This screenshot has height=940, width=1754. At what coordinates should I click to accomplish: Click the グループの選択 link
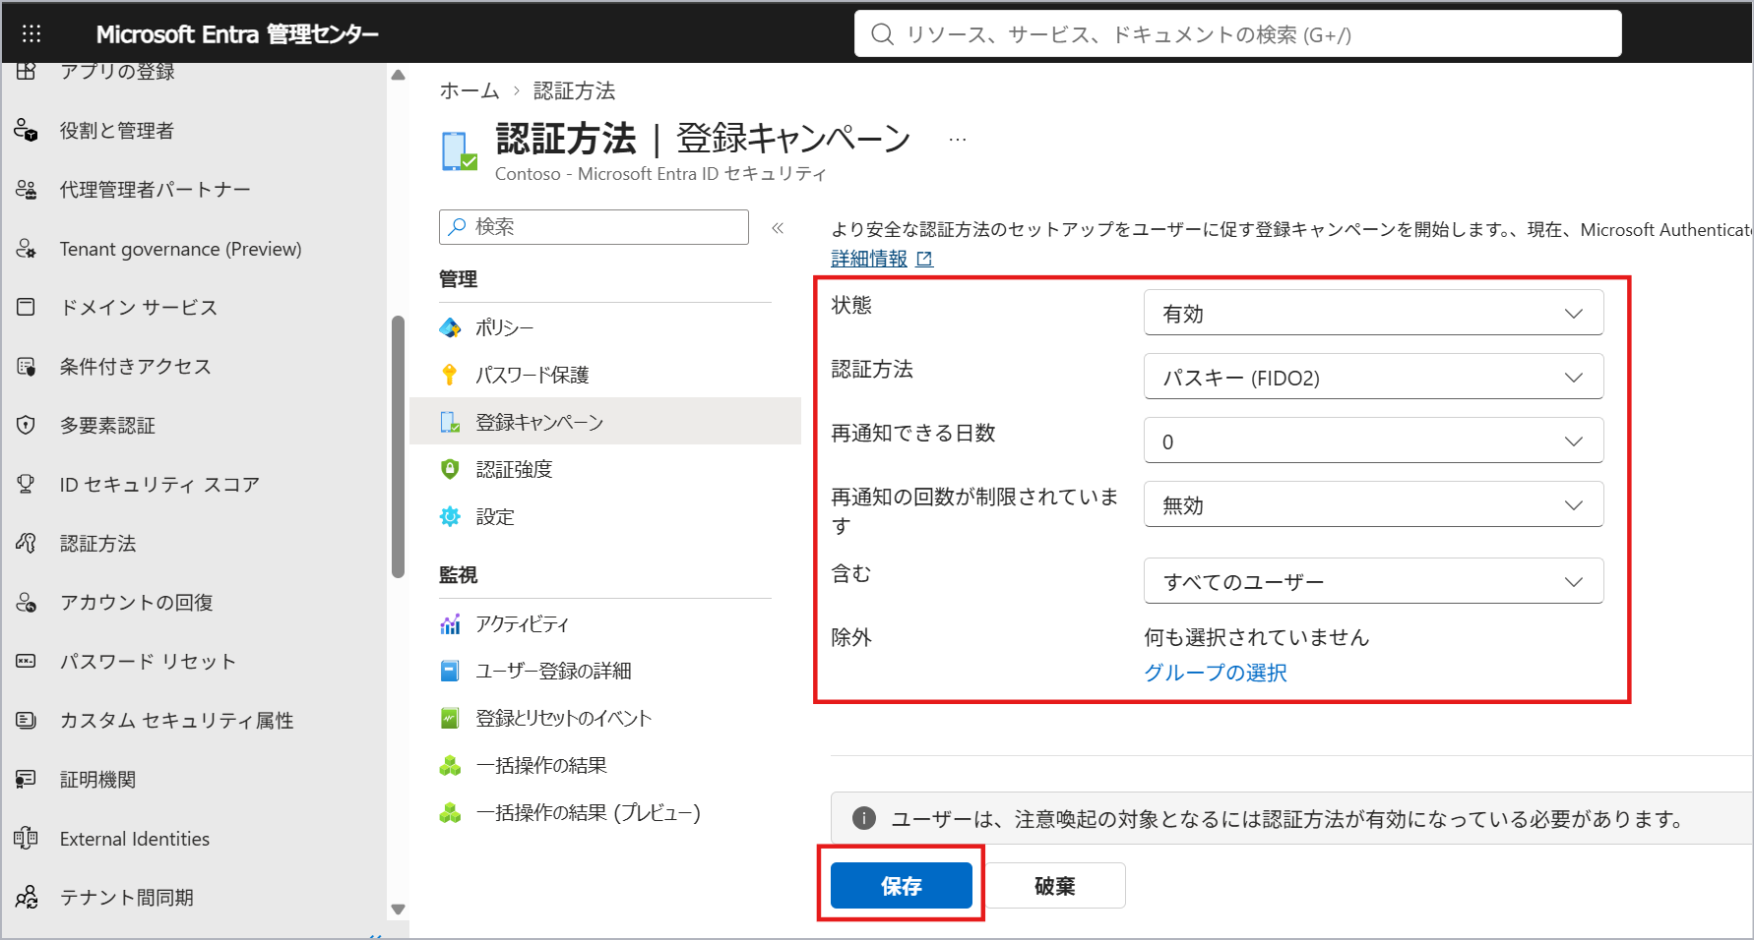click(x=1215, y=673)
